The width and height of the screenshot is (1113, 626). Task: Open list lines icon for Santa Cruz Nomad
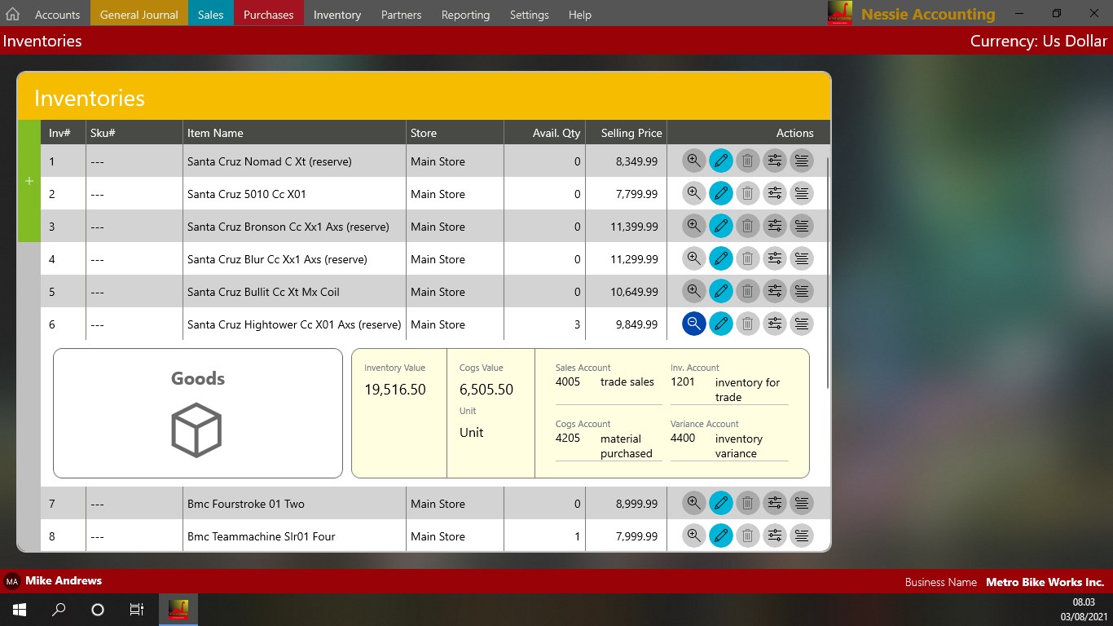click(802, 161)
